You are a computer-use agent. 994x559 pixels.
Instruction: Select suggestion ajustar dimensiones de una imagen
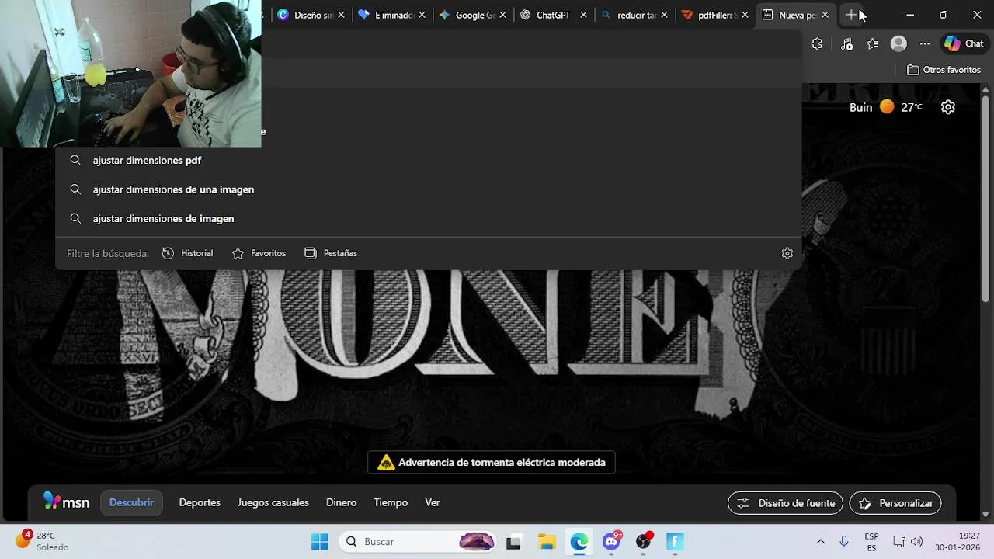(428, 189)
